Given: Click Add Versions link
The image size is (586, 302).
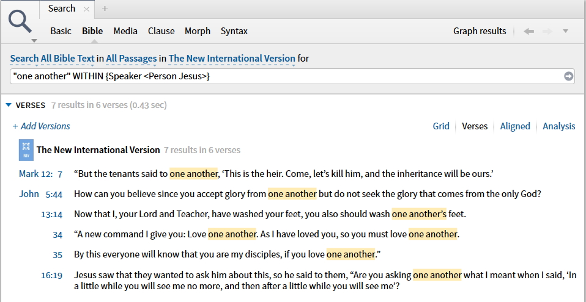Looking at the screenshot, I should [x=41, y=126].
